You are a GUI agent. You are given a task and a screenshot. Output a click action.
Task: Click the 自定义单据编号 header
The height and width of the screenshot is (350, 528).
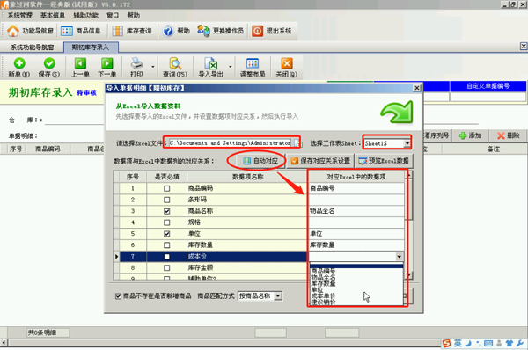(488, 86)
